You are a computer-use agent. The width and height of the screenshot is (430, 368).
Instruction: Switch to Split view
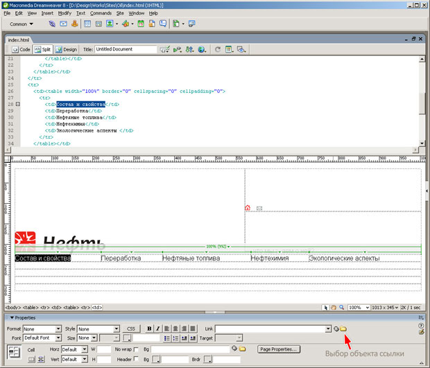[43, 50]
